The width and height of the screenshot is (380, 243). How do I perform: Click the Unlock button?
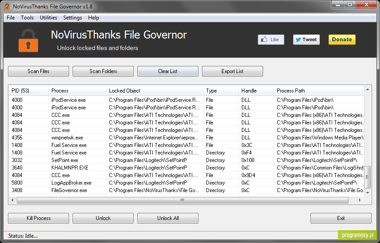103,218
